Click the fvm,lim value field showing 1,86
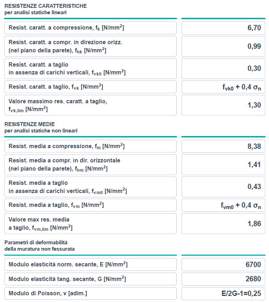Viewport: 269px width, 302px height. [x=223, y=223]
